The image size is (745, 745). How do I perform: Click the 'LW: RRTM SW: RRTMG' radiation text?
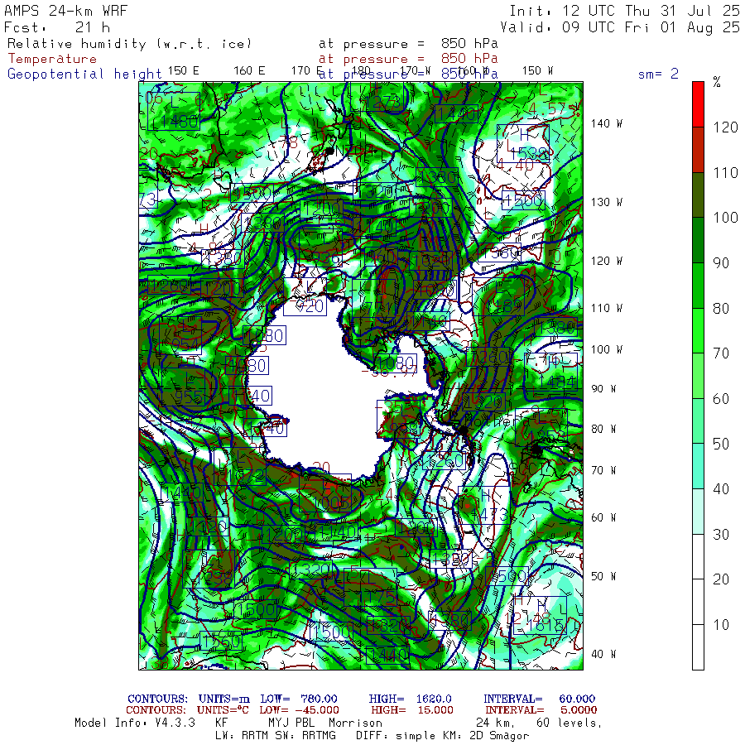(275, 736)
